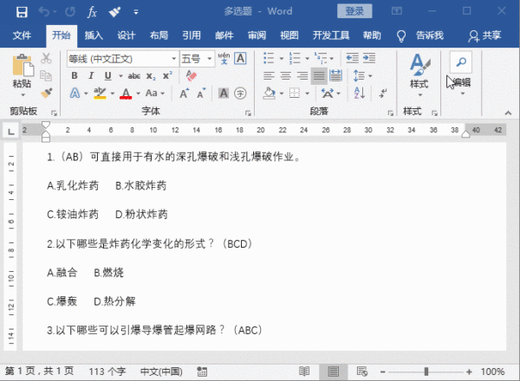520x381 pixels.
Task: Select the Format Painter brush
Action: pos(47,93)
